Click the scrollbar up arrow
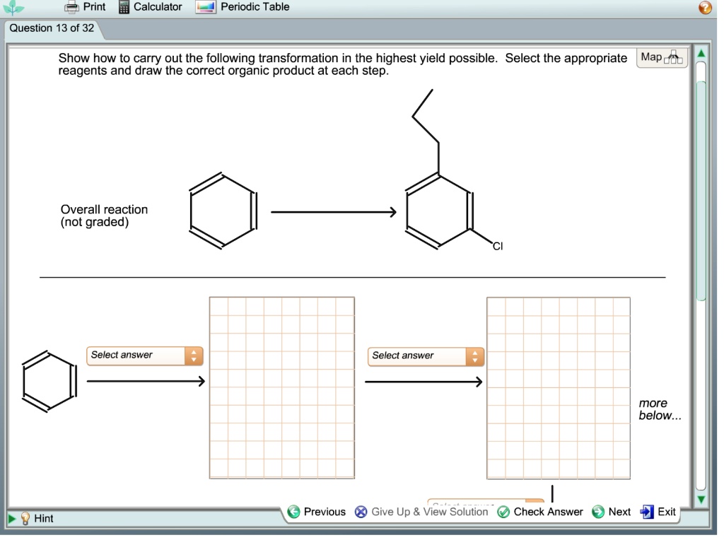Image resolution: width=724 pixels, height=540 pixels. tap(701, 52)
